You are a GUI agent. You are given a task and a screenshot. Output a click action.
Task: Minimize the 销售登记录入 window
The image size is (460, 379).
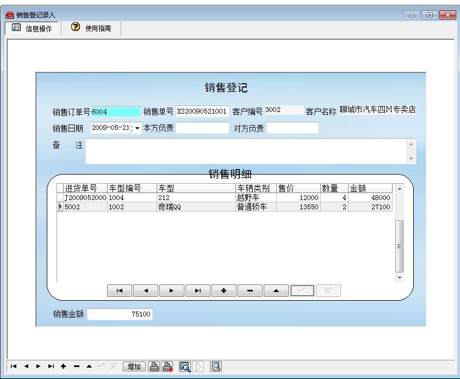click(412, 15)
